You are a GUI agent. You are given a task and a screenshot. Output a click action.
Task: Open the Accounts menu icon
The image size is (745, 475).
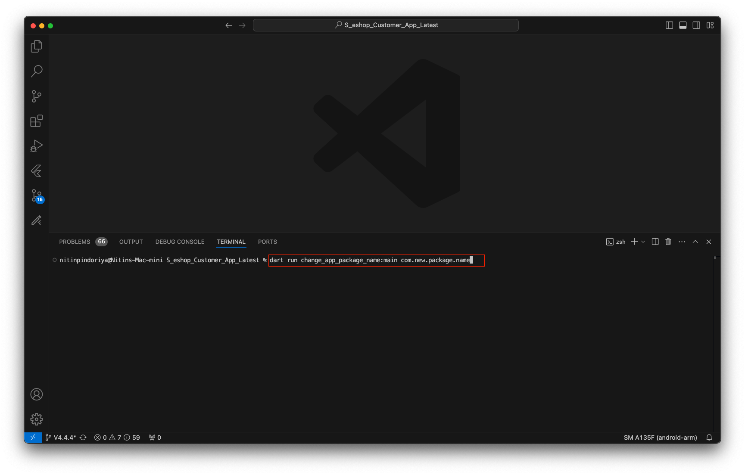(x=37, y=394)
